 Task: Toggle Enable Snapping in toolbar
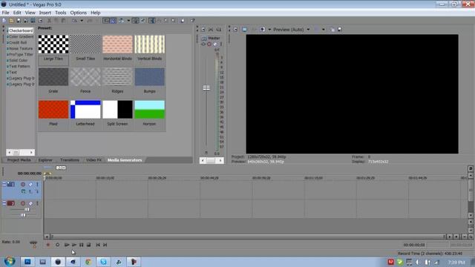[x=105, y=21]
